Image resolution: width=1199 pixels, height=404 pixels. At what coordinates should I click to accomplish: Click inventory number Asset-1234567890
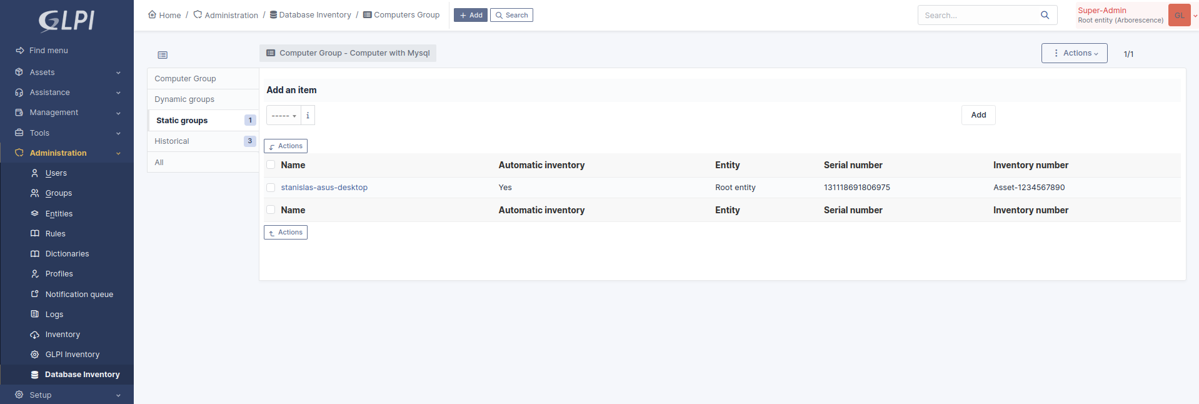pos(1029,188)
